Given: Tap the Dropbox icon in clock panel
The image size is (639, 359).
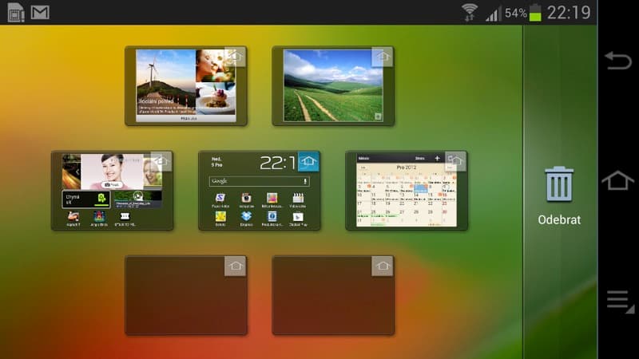Looking at the screenshot, I should (246, 216).
